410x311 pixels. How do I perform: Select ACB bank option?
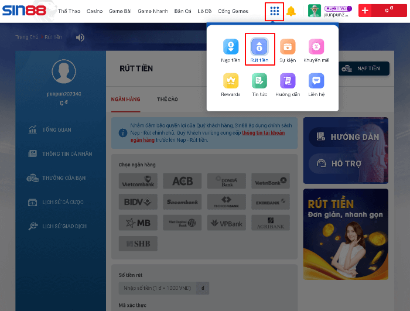(182, 181)
